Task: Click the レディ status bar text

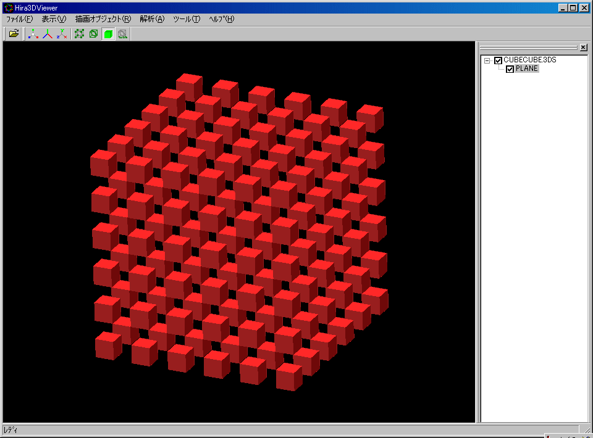Action: (x=11, y=430)
